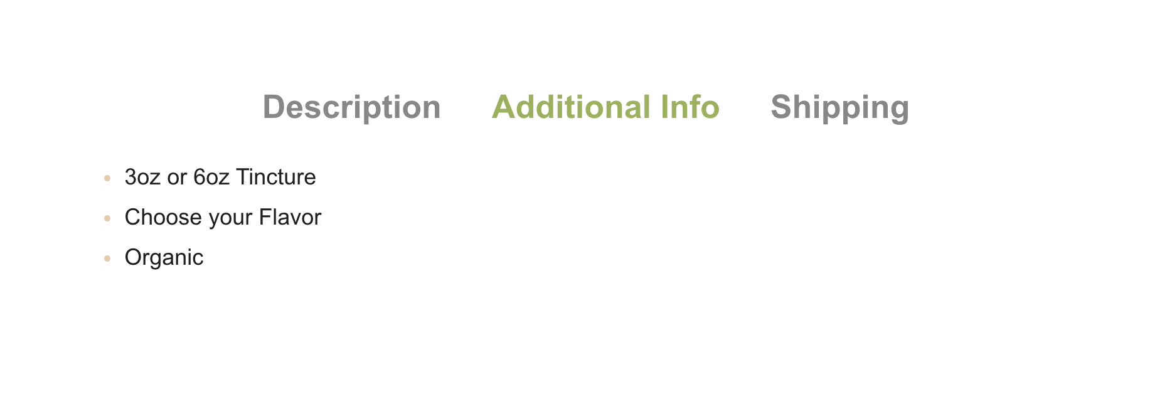Image resolution: width=1172 pixels, height=394 pixels.
Task: Click the bullet before "3oz or 6oz Tincture"
Action: (107, 179)
